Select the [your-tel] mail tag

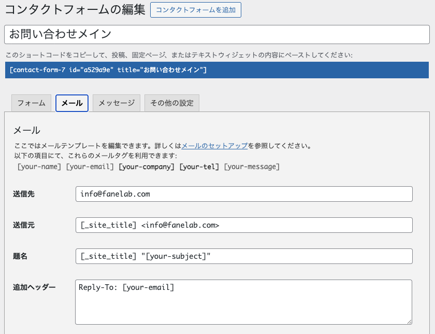point(199,166)
